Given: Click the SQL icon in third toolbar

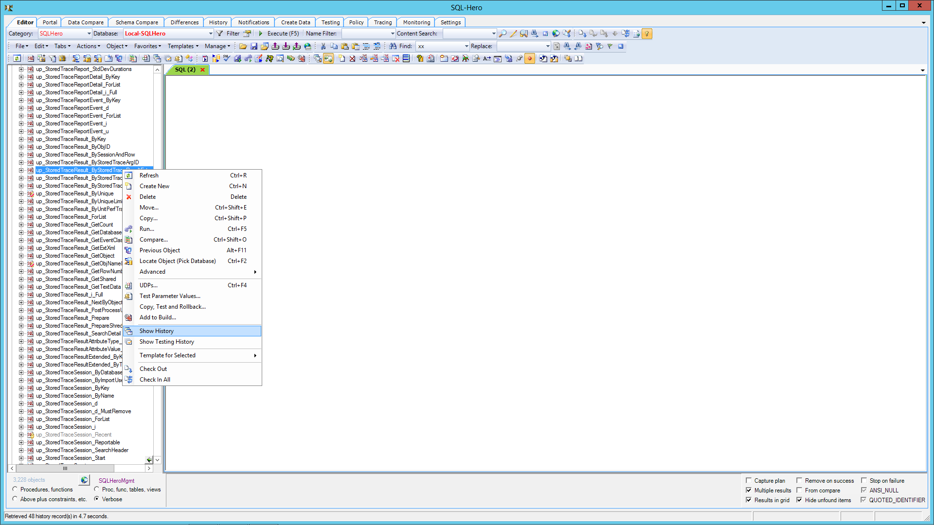Looking at the screenshot, I should (x=31, y=58).
